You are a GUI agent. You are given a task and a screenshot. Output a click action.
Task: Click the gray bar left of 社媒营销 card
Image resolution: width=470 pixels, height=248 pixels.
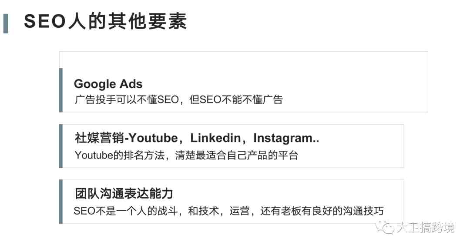pyautogui.click(x=61, y=146)
